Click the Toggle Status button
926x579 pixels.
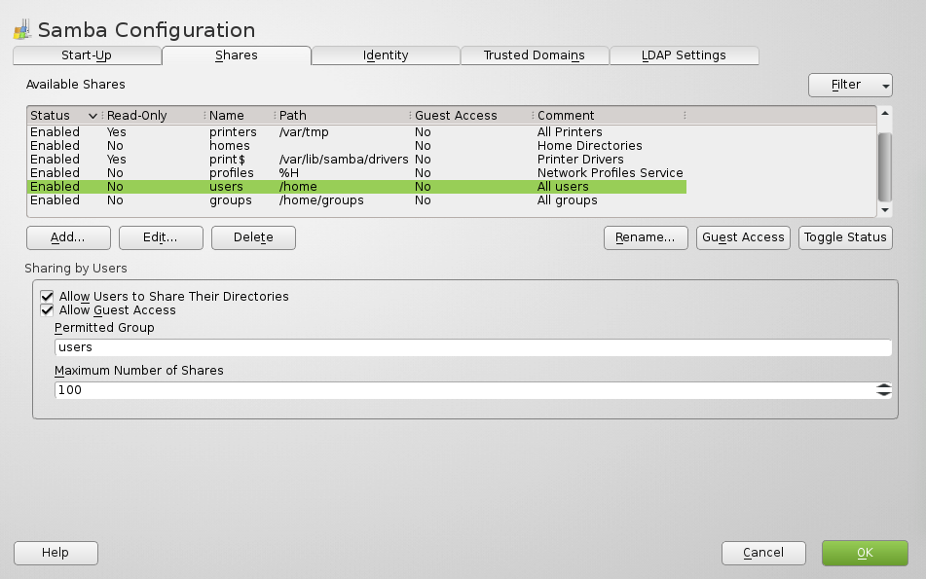point(845,237)
